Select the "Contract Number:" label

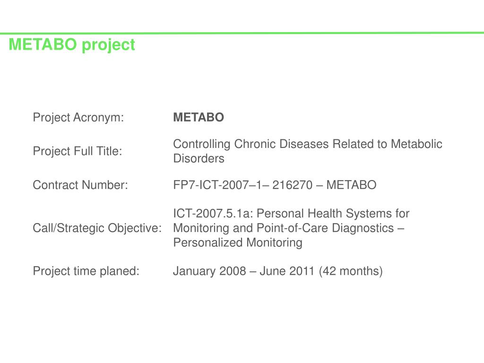click(80, 185)
